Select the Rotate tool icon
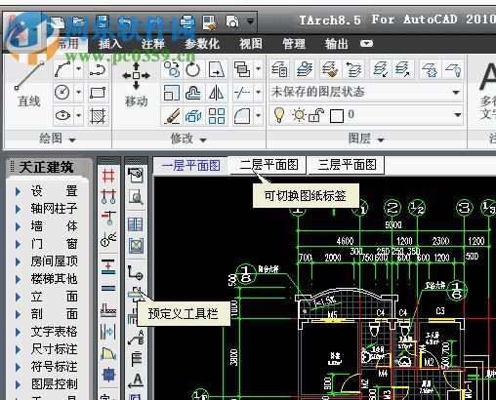 [193, 69]
